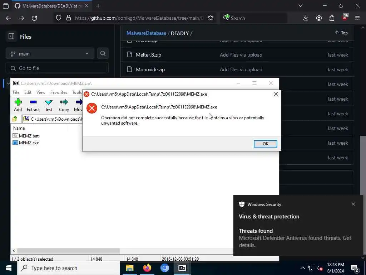This screenshot has width=366, height=275.
Task: Reload the GitHub page
Action: click(34, 18)
